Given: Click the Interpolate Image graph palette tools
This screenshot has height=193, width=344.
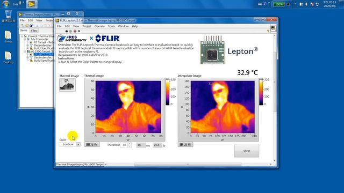Looking at the screenshot, I should (185, 144).
